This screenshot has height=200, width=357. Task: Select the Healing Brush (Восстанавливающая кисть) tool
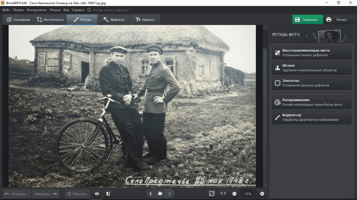point(312,53)
